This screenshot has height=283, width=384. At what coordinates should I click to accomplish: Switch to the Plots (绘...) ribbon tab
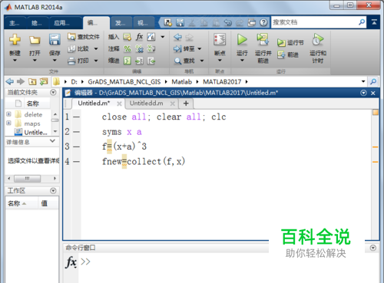[37, 23]
